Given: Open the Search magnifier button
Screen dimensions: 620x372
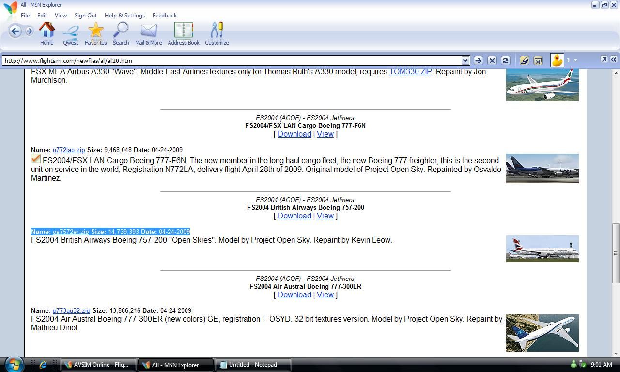Looking at the screenshot, I should [x=121, y=34].
